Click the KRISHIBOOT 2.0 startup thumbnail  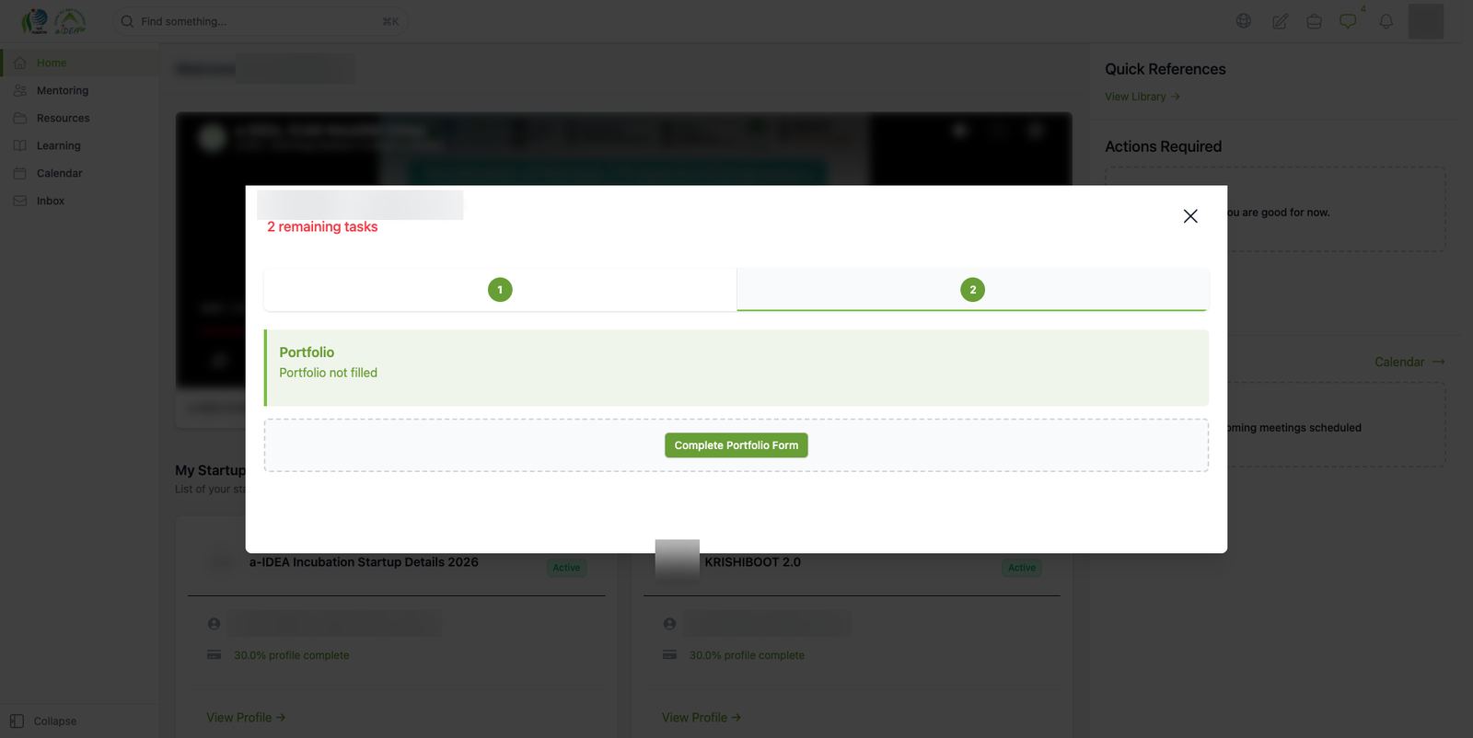click(x=678, y=561)
